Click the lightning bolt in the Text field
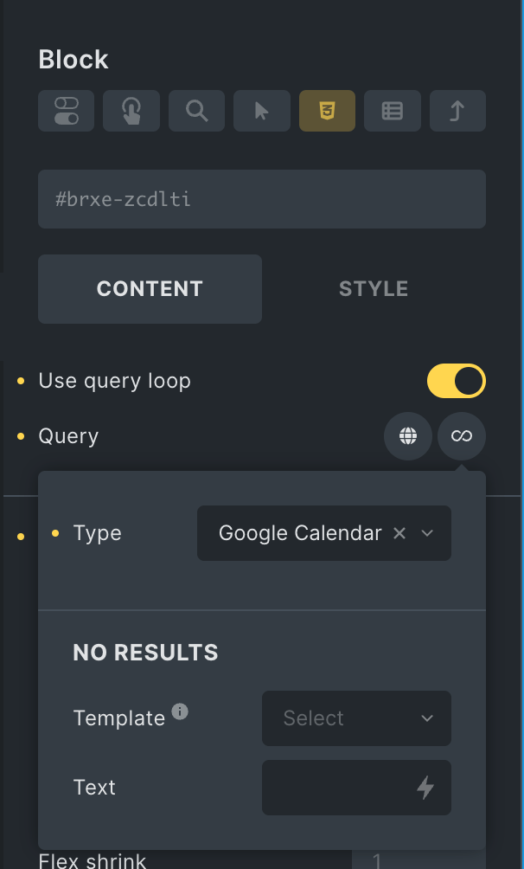Viewport: 524px width, 869px height. pyautogui.click(x=425, y=788)
